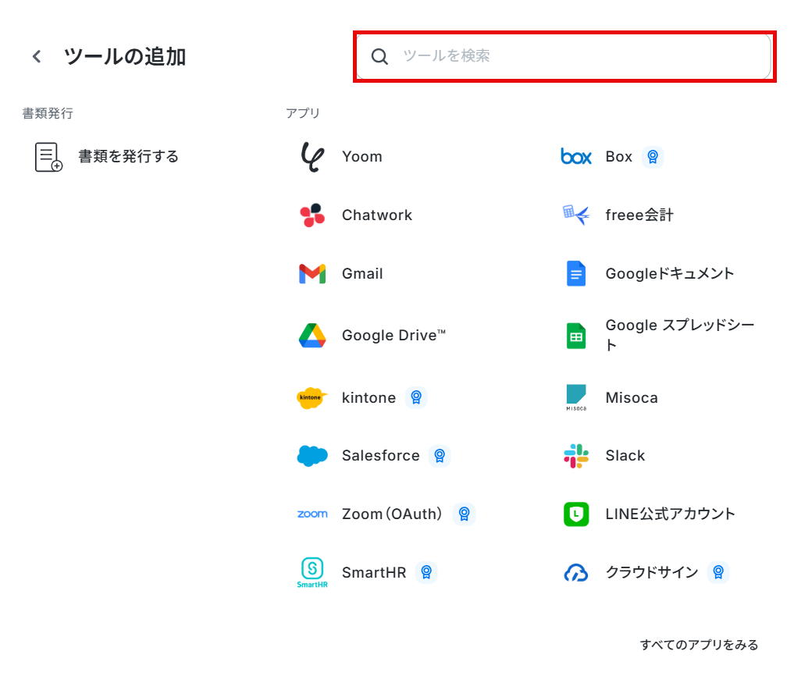Image resolution: width=794 pixels, height=676 pixels.
Task: Click the Google スプレッドシート green icon
Action: pos(576,336)
